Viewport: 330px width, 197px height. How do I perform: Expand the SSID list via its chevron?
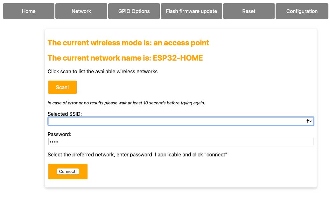[310, 121]
